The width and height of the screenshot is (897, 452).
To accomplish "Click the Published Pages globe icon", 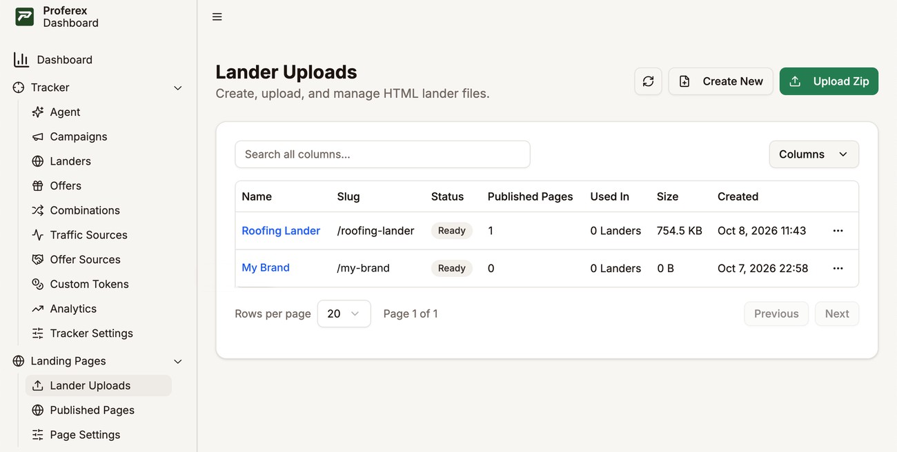I will [x=38, y=410].
